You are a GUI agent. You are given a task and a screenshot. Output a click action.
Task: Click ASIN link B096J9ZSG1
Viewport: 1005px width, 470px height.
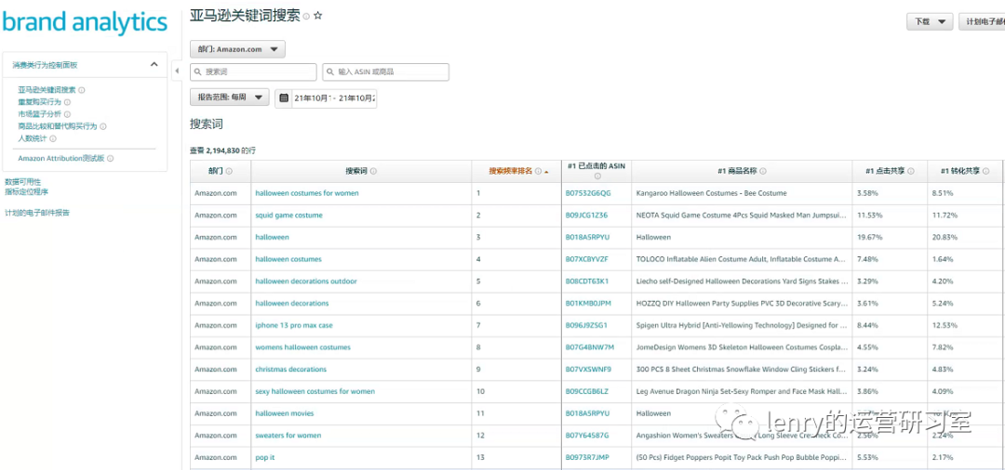click(x=586, y=325)
